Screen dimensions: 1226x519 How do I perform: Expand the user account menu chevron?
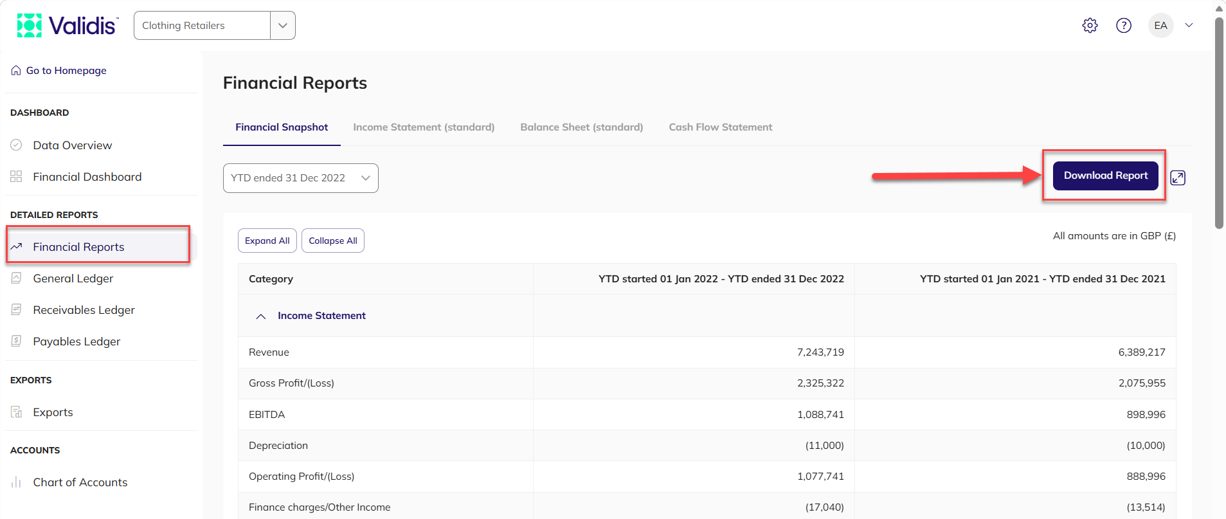click(x=1189, y=26)
